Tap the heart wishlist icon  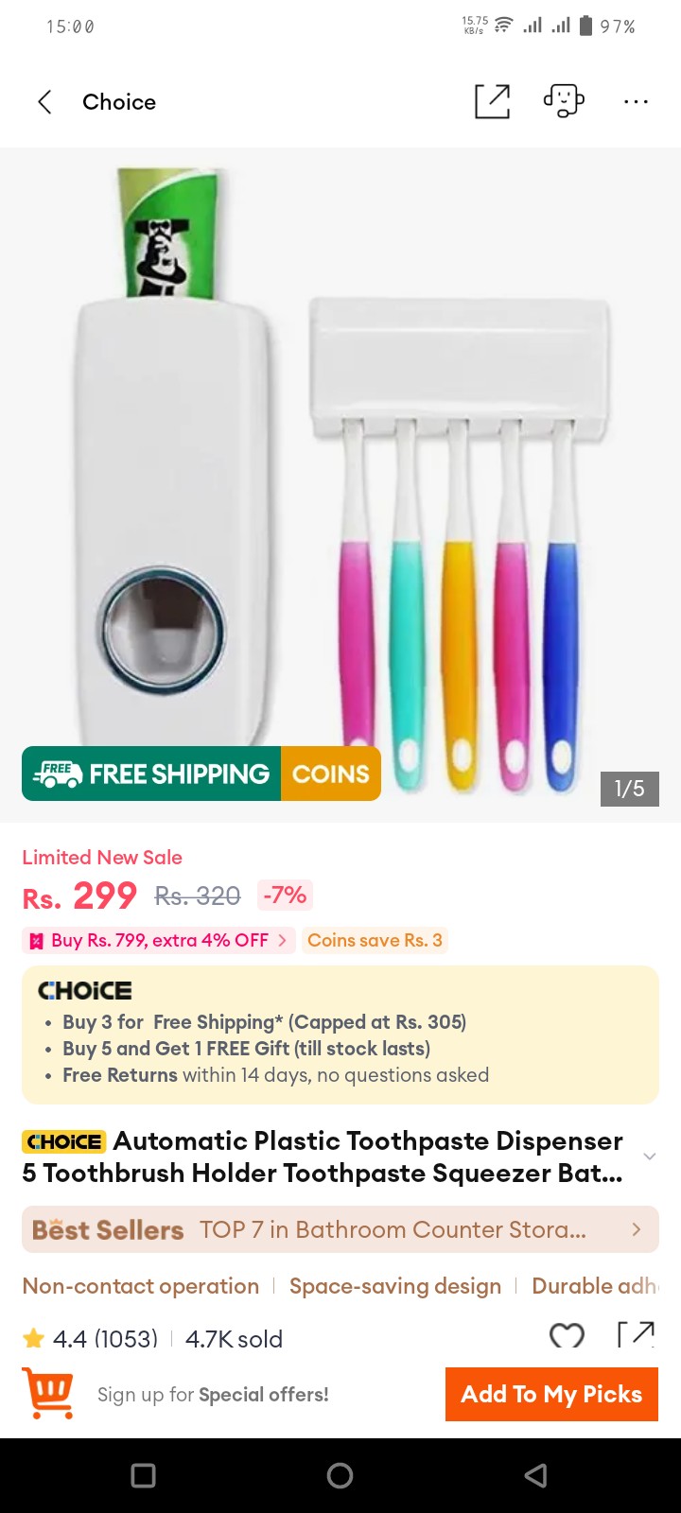pos(567,1334)
